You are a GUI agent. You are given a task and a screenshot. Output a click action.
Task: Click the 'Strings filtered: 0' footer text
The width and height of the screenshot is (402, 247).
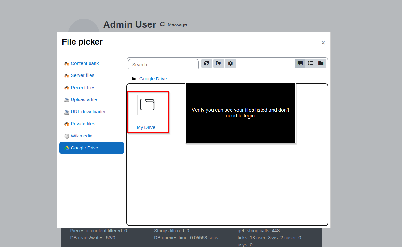[x=171, y=231]
